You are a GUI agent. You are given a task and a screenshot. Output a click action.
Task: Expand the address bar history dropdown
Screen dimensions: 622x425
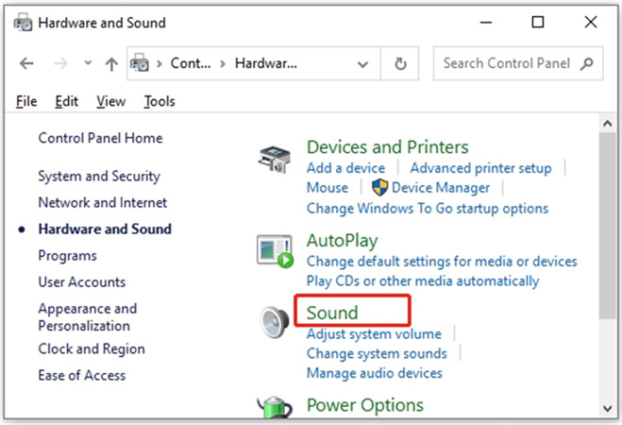(x=362, y=64)
